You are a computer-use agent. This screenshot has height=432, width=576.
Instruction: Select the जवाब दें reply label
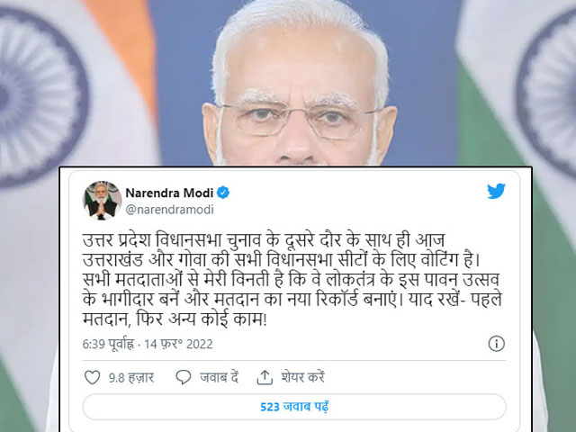pos(220,378)
